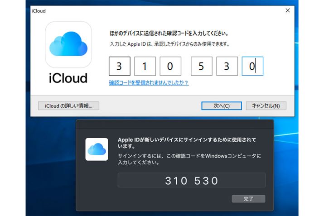
Task: Click the 310 530 verification code display
Action: (x=192, y=181)
